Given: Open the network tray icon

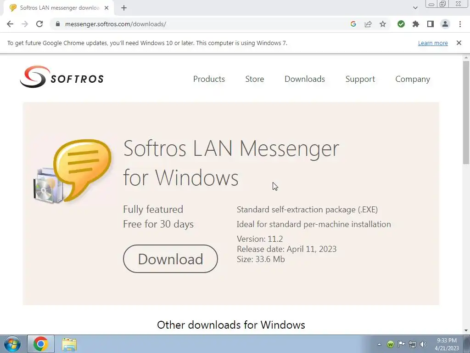Looking at the screenshot, I should [413, 344].
